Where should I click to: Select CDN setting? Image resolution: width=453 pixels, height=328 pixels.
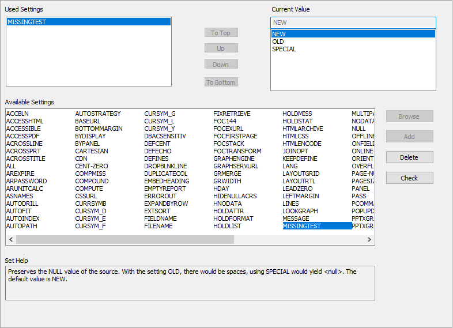pyautogui.click(x=81, y=159)
